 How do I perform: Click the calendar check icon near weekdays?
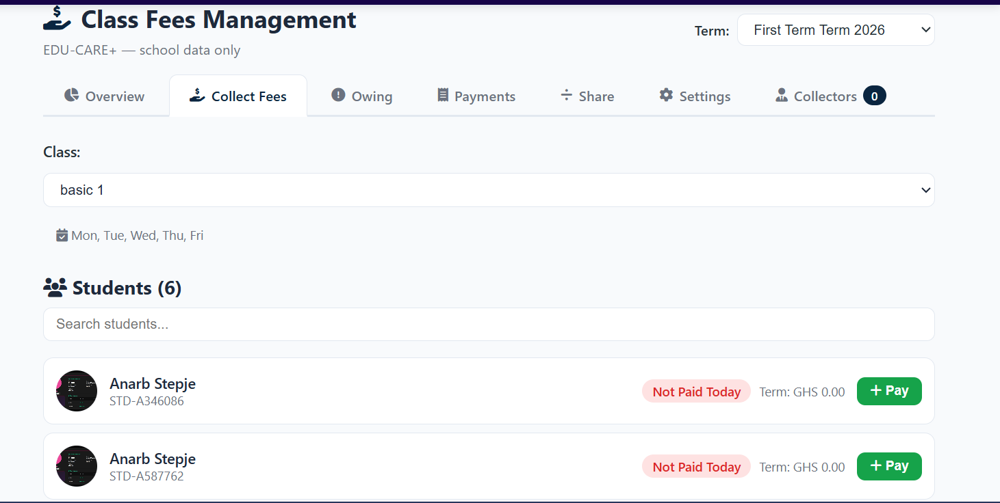click(x=62, y=236)
